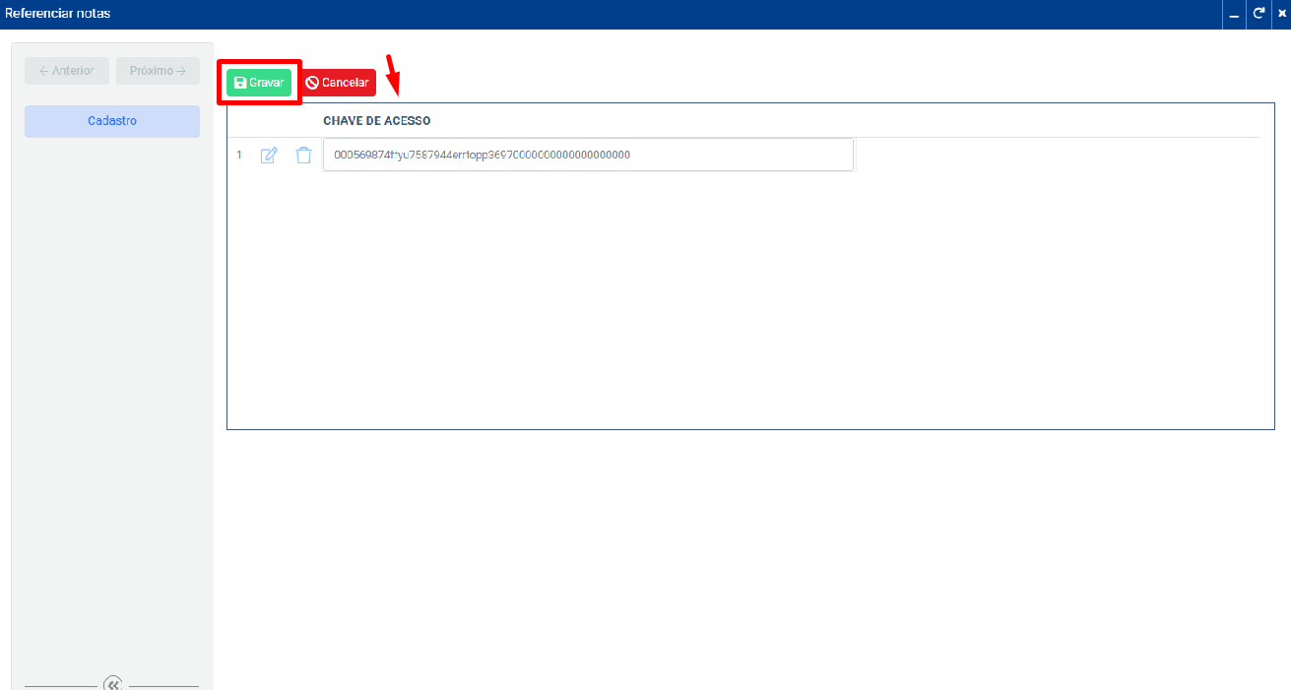Focus the Chave de Acesso input field
Screen dimensions: 1291x690
coord(588,155)
